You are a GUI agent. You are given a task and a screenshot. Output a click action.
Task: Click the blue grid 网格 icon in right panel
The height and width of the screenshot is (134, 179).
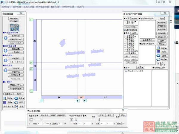158,52
